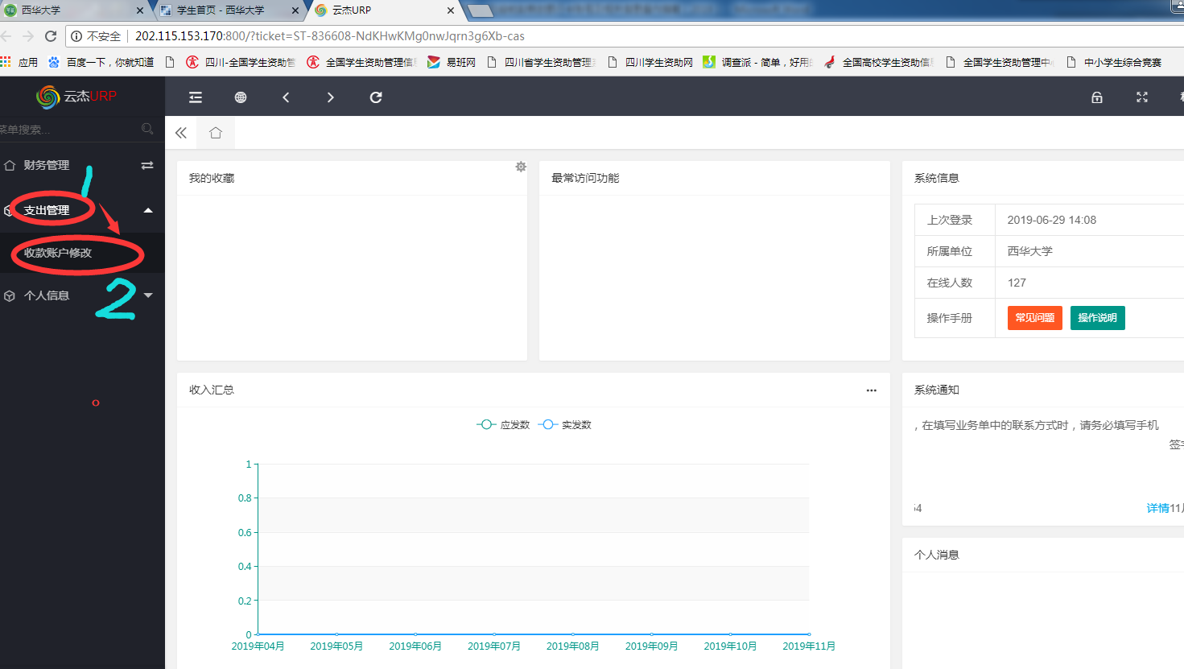Toggle 实发数 series in chart legend
The image size is (1184, 669).
(x=565, y=425)
